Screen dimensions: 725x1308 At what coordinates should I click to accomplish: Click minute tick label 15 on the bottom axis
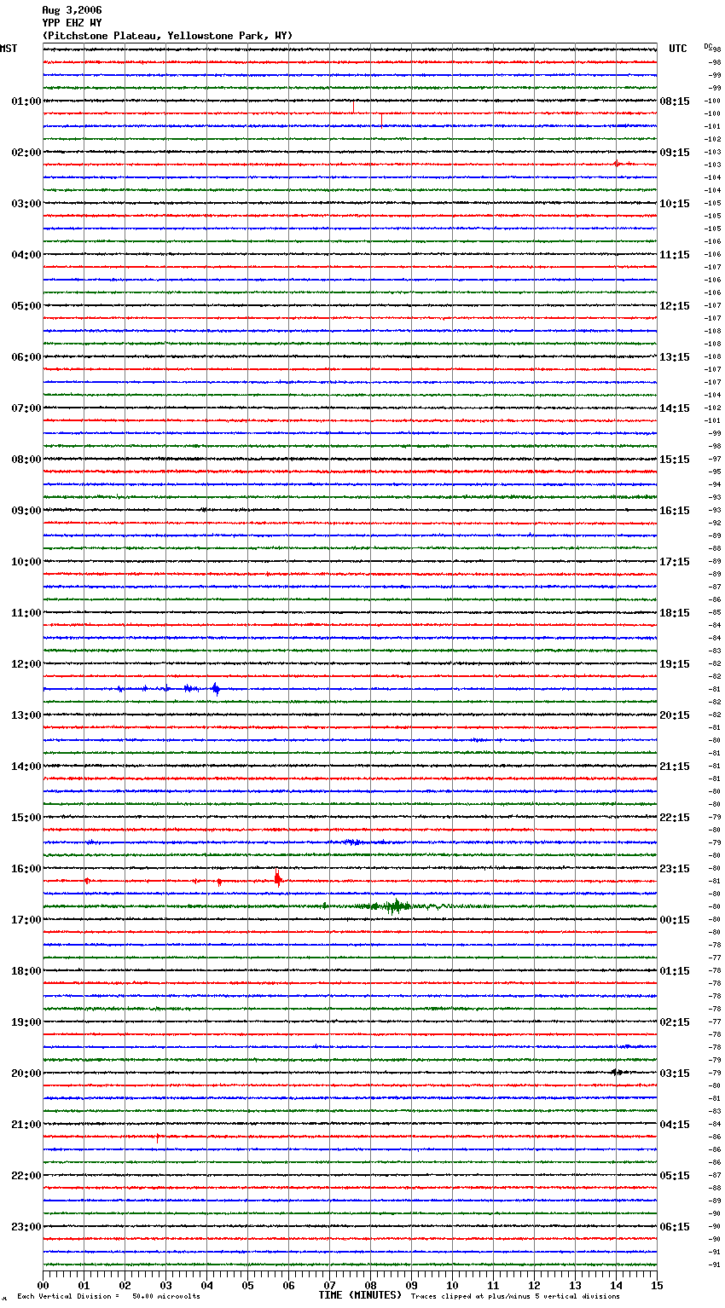(x=657, y=1284)
